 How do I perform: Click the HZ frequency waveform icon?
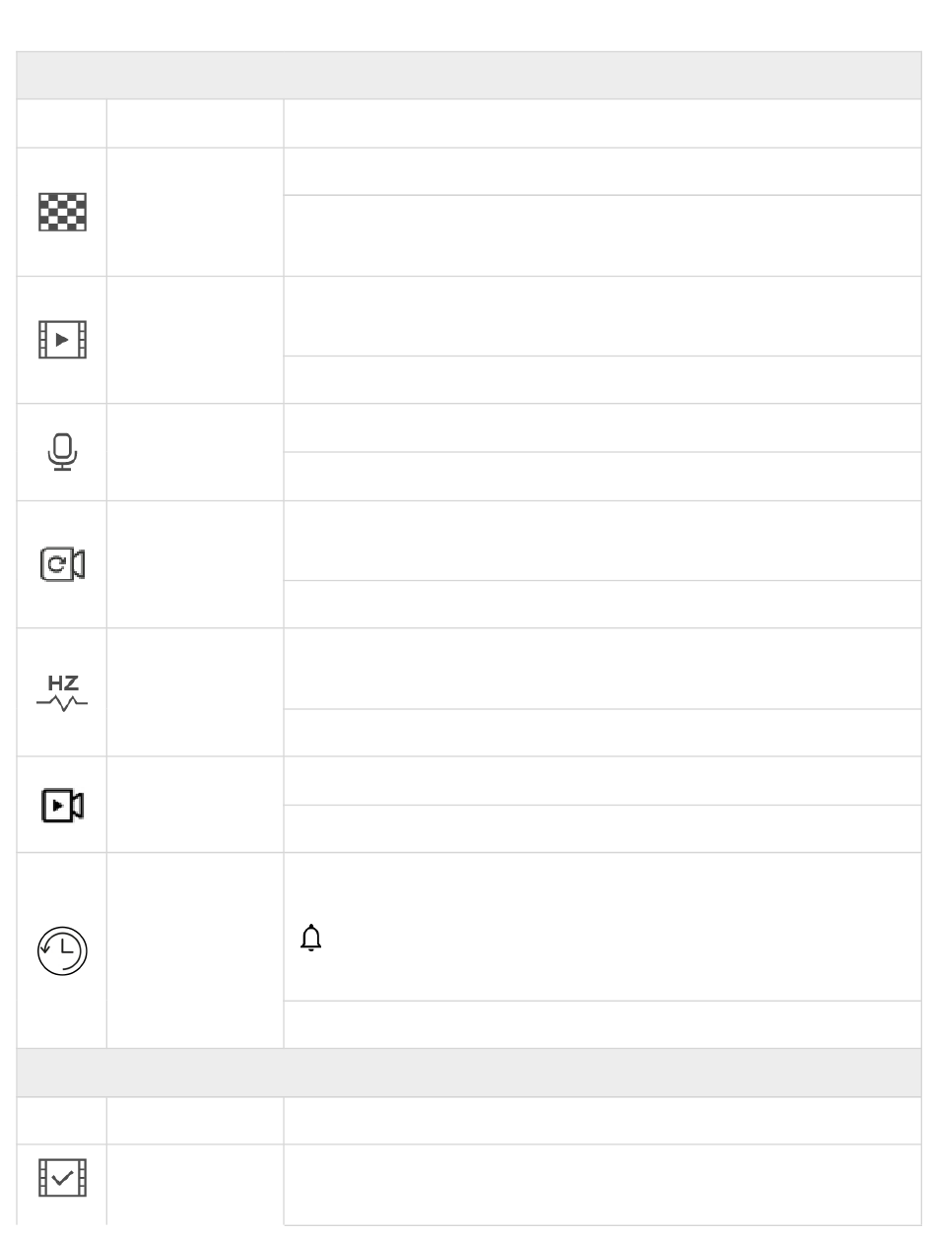tap(62, 692)
